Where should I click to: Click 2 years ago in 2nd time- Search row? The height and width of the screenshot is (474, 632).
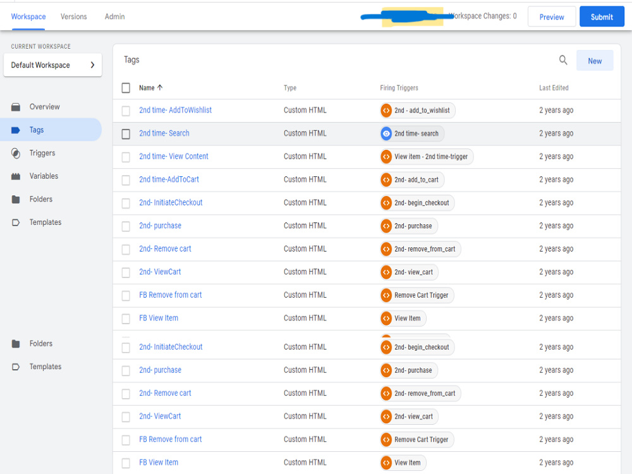pyautogui.click(x=556, y=133)
